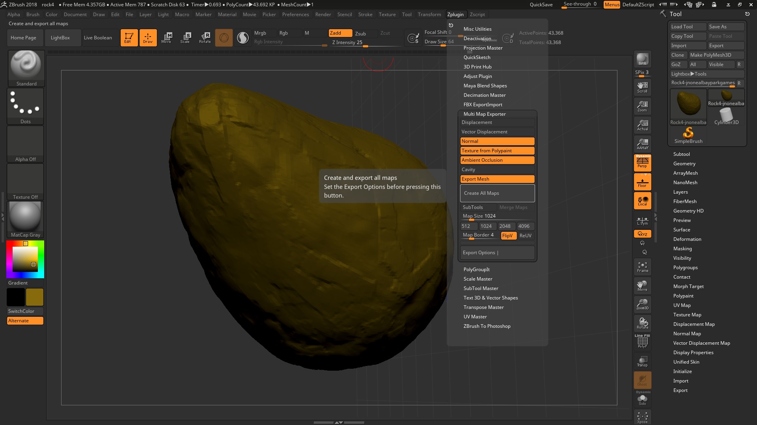Click the Frame view icon
Image resolution: width=757 pixels, height=425 pixels.
[x=642, y=267]
